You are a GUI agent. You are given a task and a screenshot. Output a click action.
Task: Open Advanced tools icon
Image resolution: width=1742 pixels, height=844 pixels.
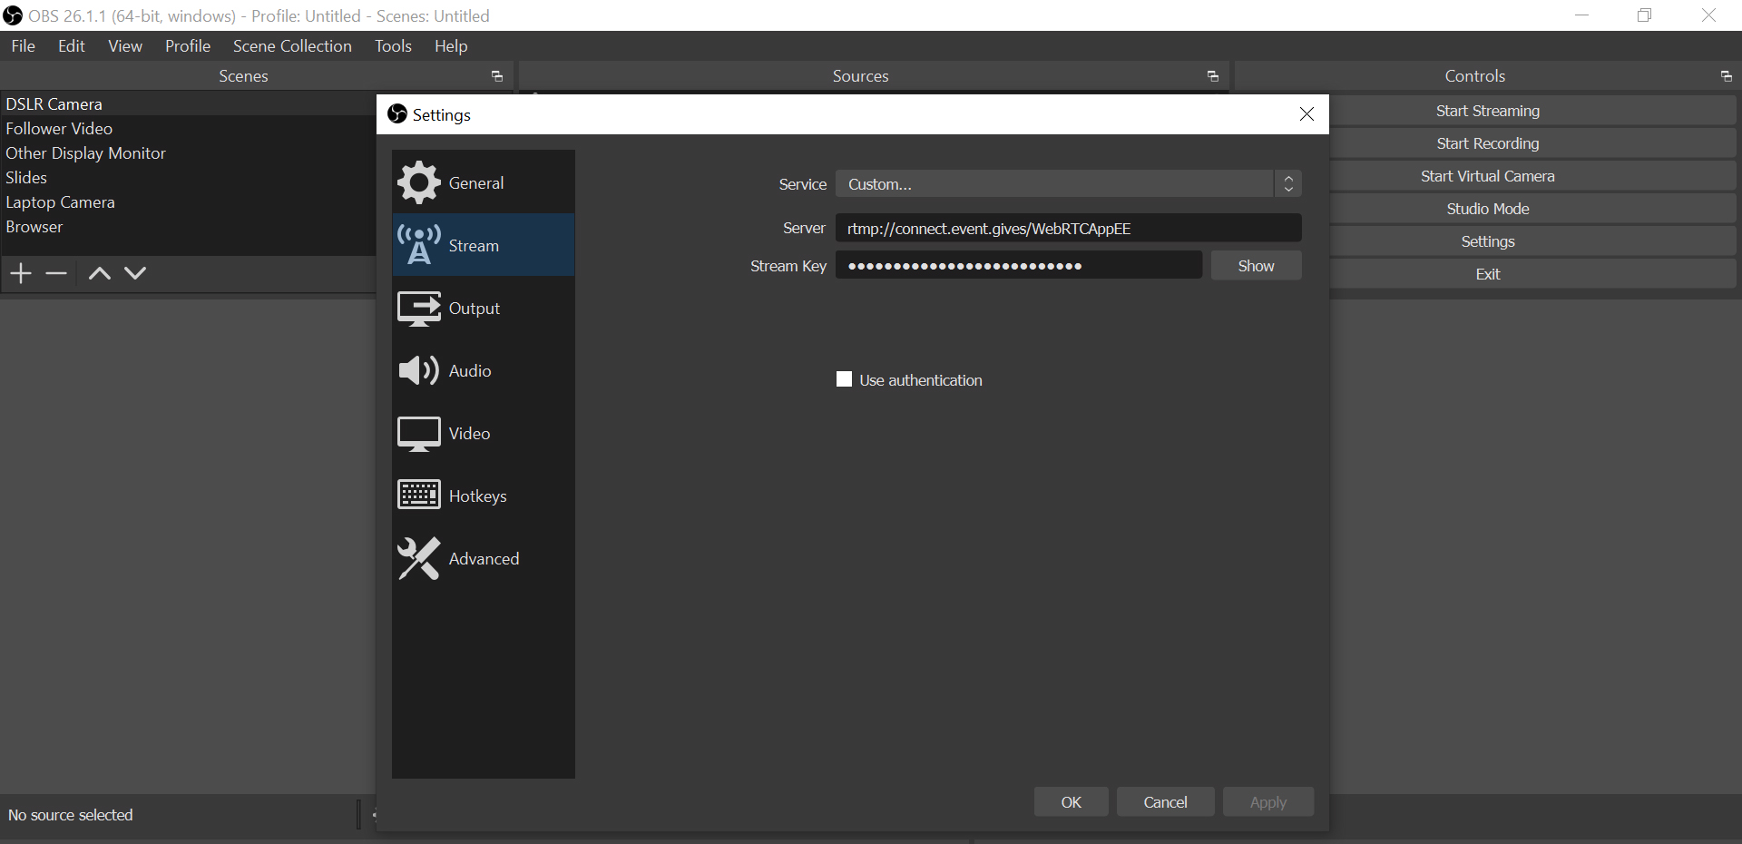[x=418, y=558]
